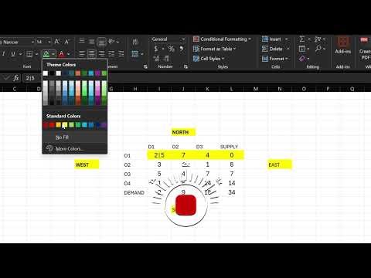Apply Percent Style format
The width and height of the screenshot is (371, 278).
tap(171, 49)
